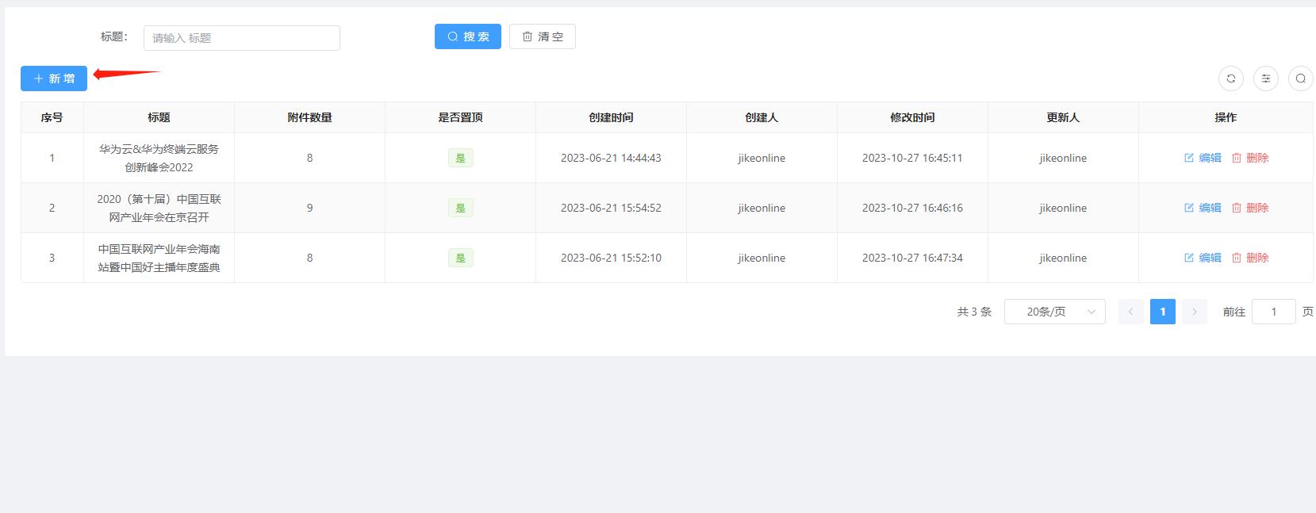Select page 1 in pagination
1316x513 pixels.
click(x=1162, y=312)
